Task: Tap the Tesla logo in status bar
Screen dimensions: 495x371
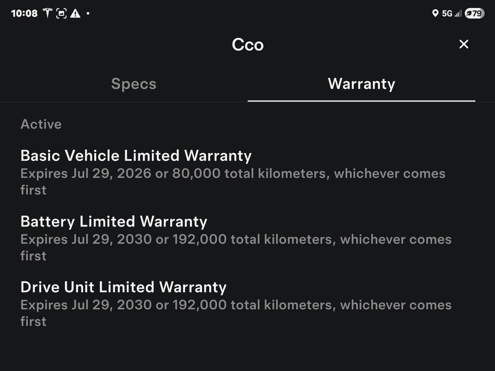Action: point(47,13)
